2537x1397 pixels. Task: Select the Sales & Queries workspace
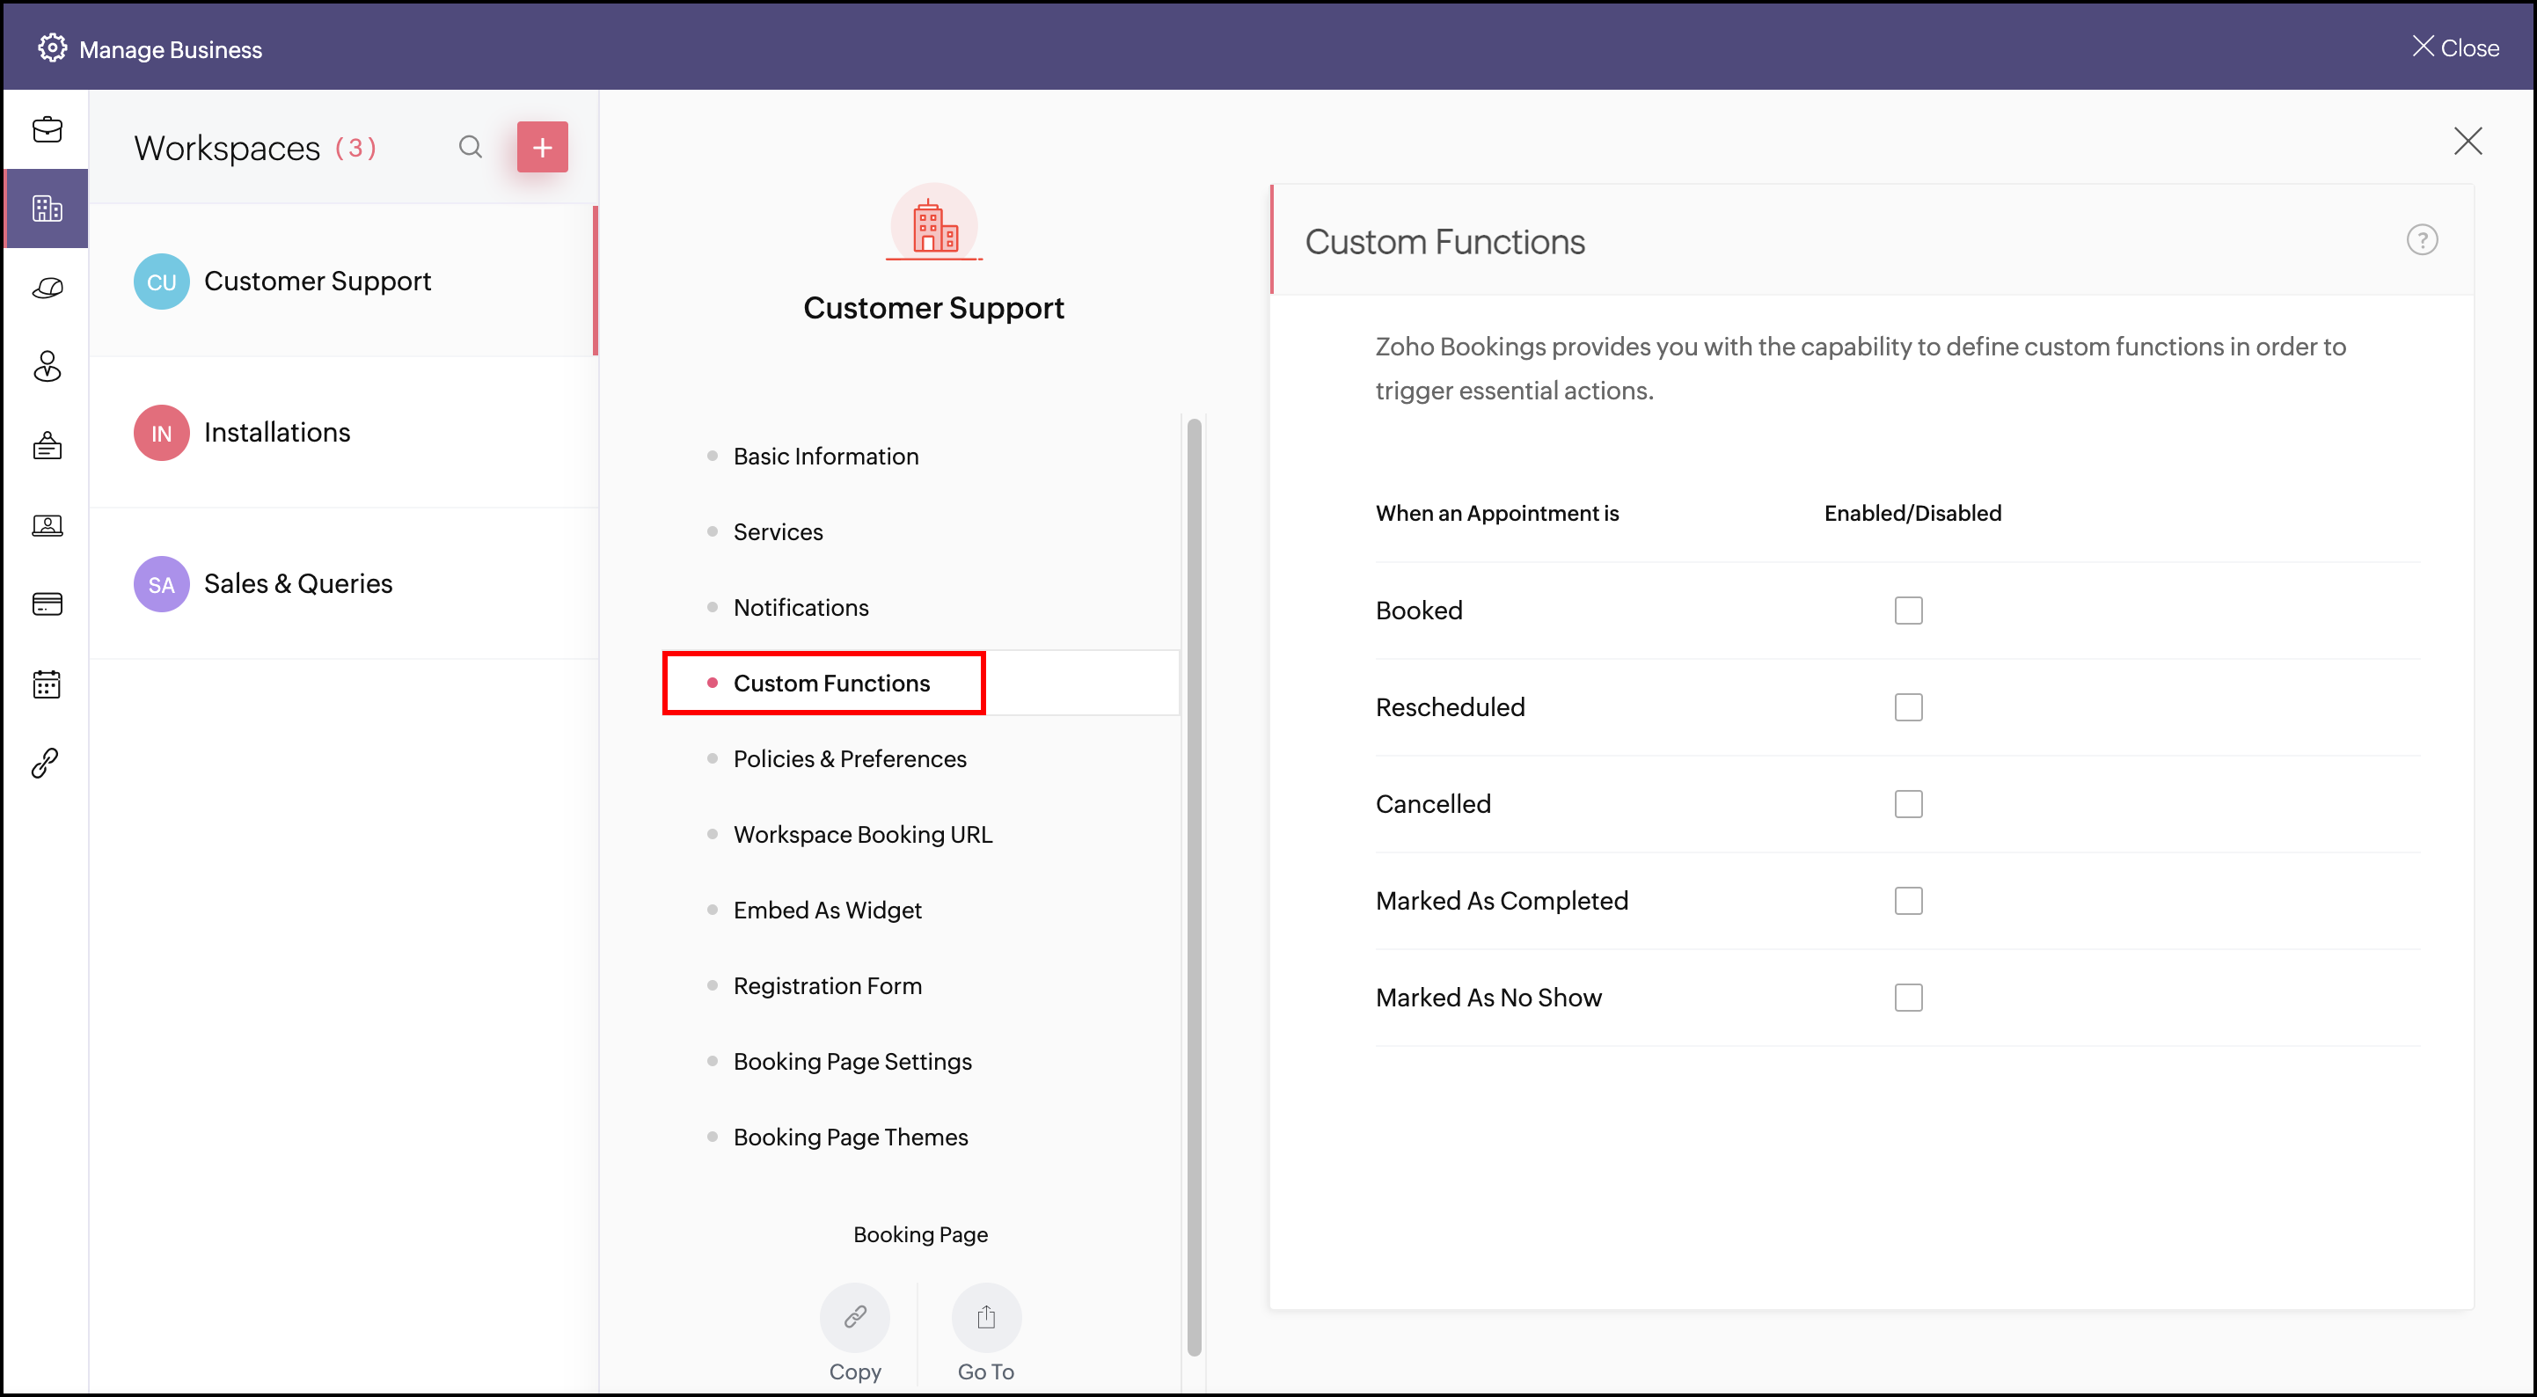tap(297, 584)
